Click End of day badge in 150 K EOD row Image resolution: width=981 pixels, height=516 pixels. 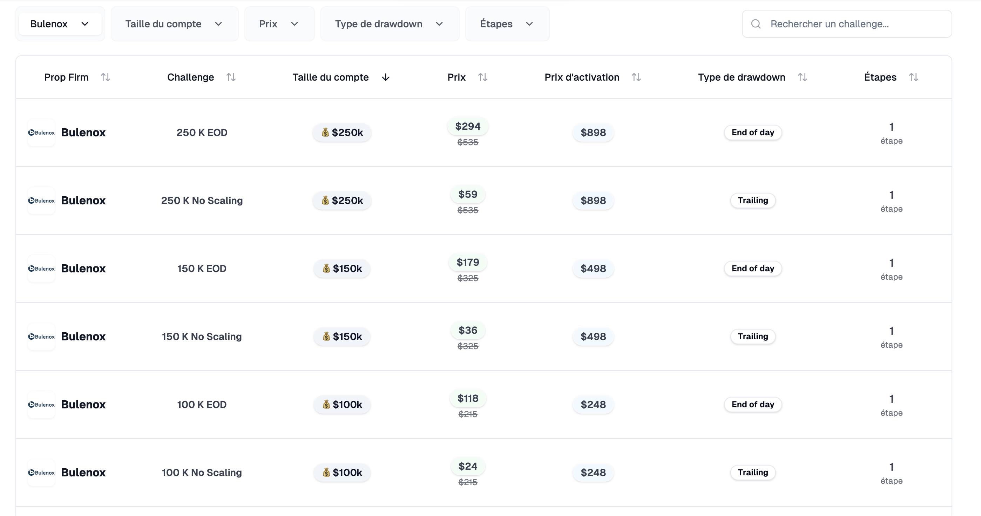click(x=752, y=269)
